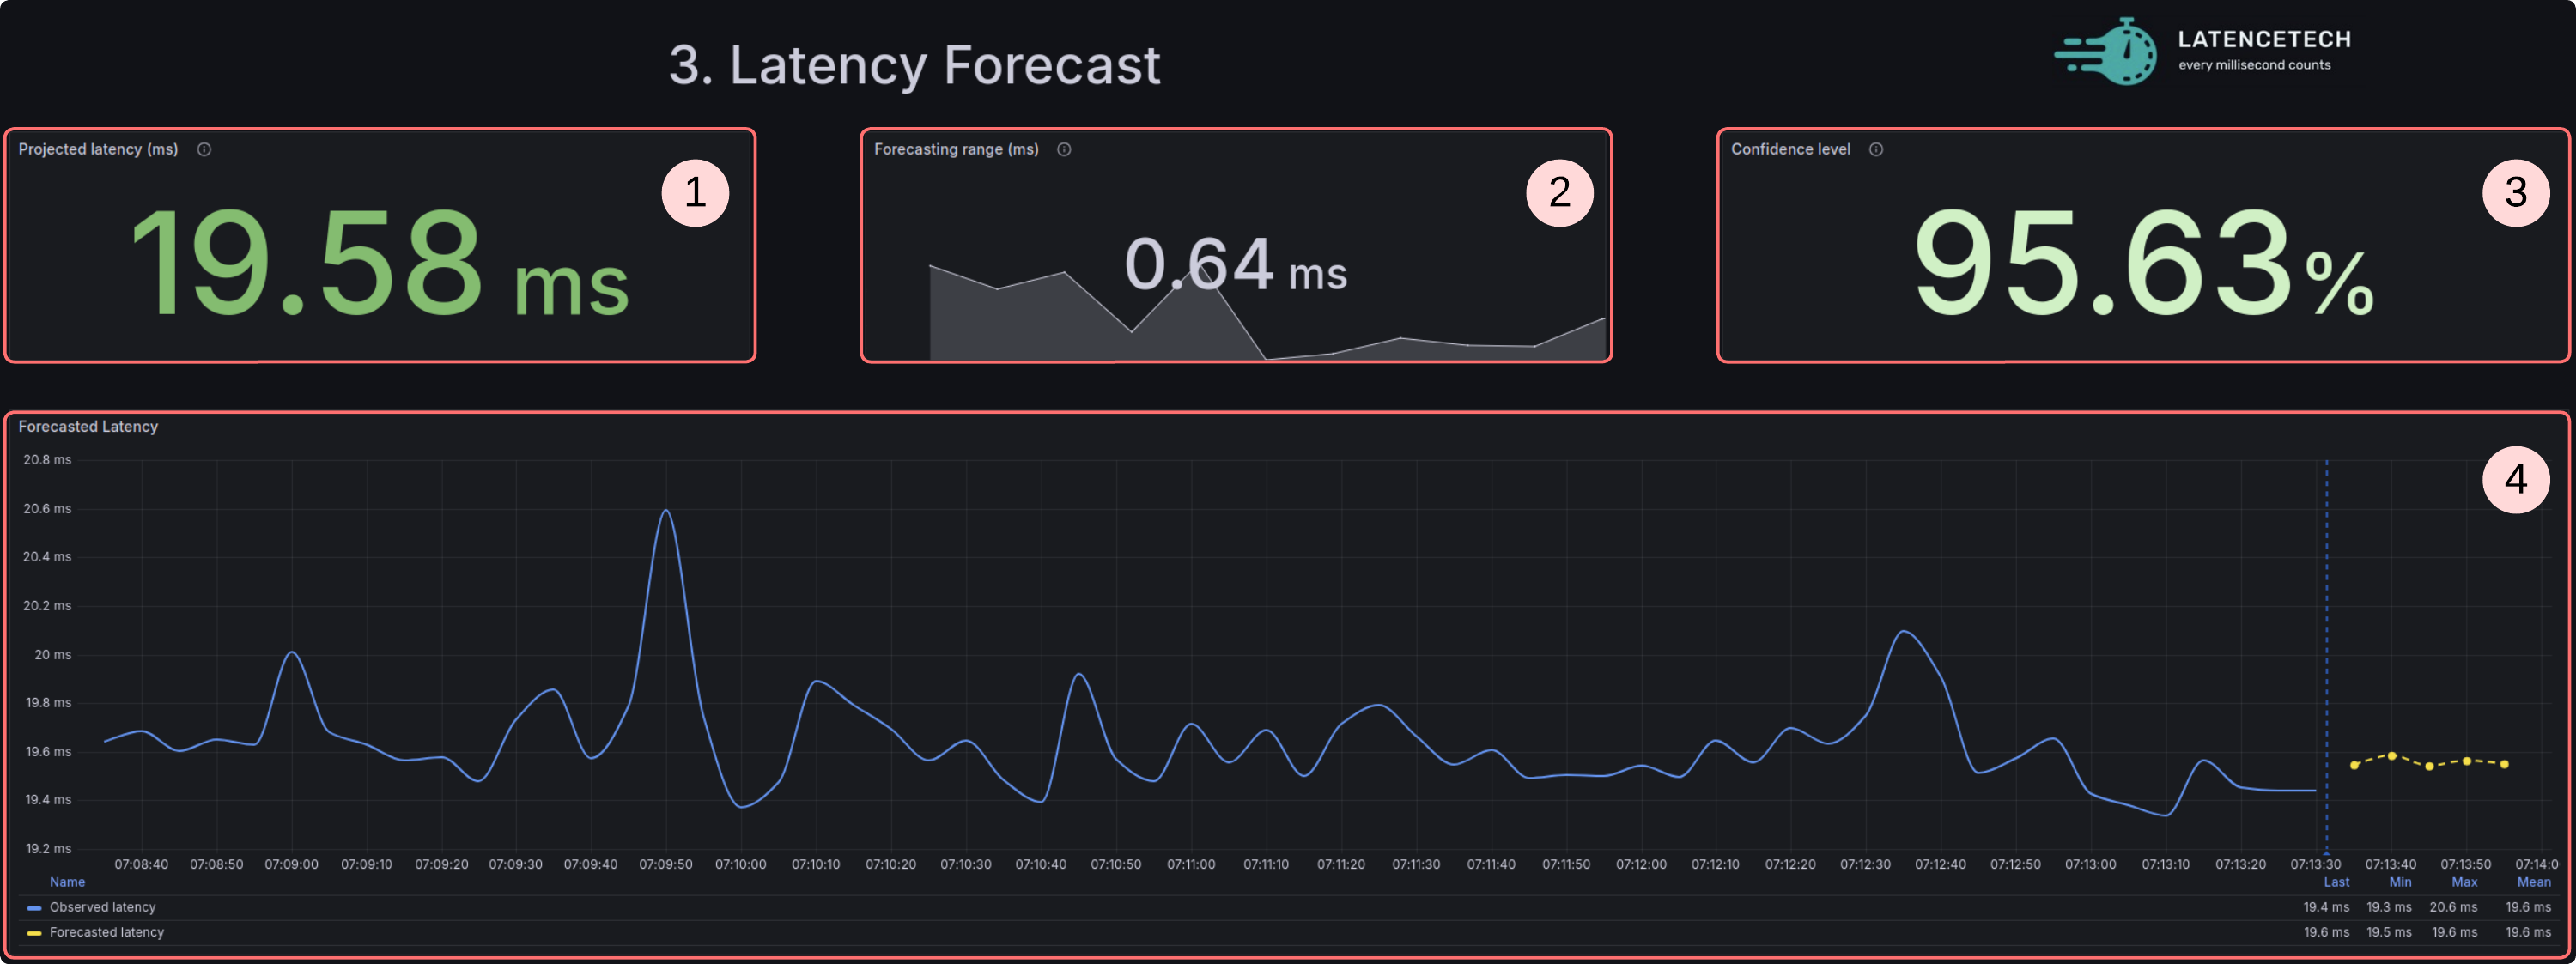Click the 20.8 ms y-axis label

click(47, 460)
